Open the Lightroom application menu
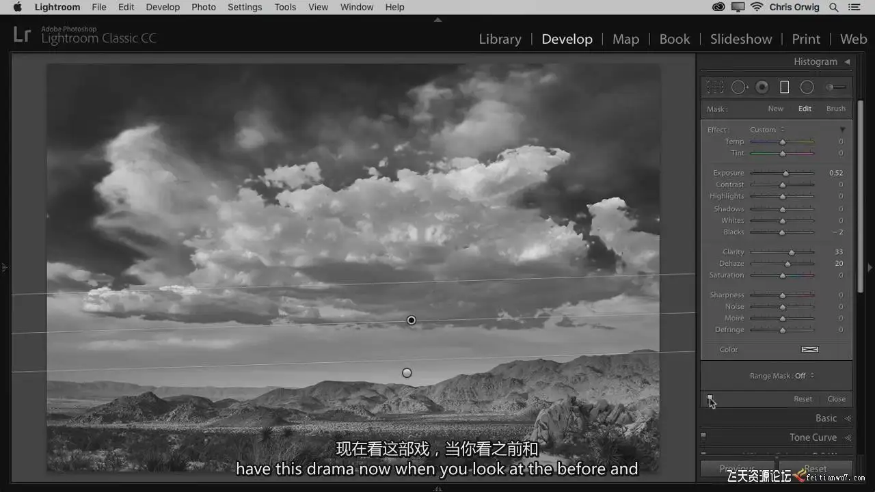 point(57,7)
